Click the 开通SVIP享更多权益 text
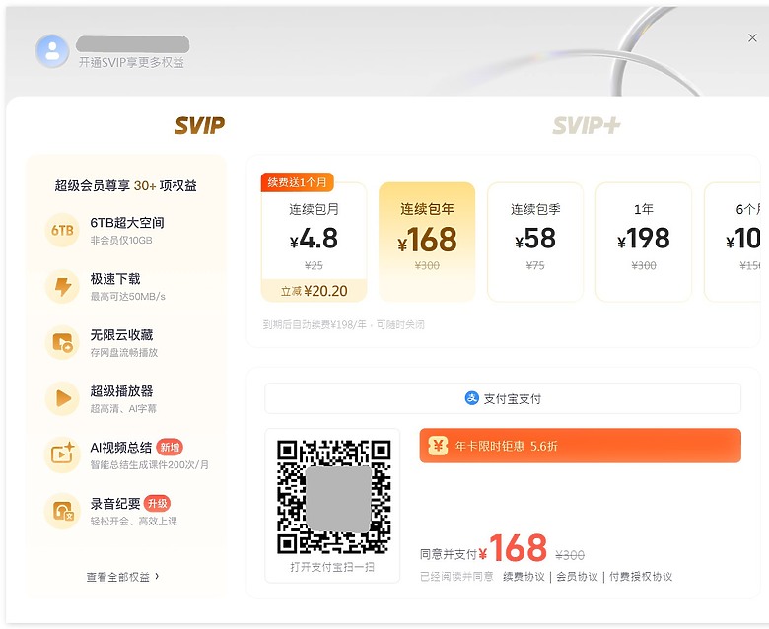Screen dimensions: 769x629 [131, 63]
